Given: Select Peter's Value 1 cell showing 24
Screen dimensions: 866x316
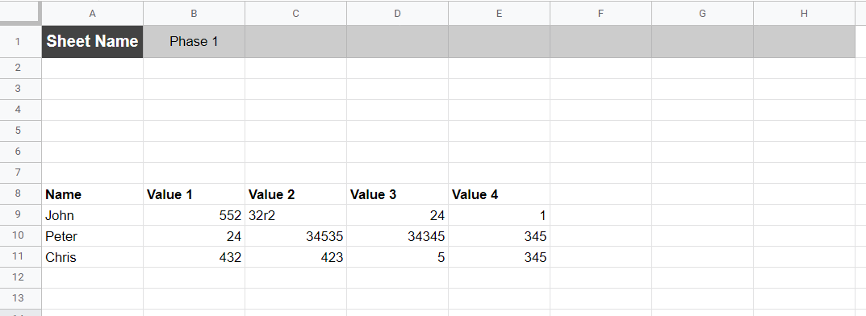Looking at the screenshot, I should 194,236.
